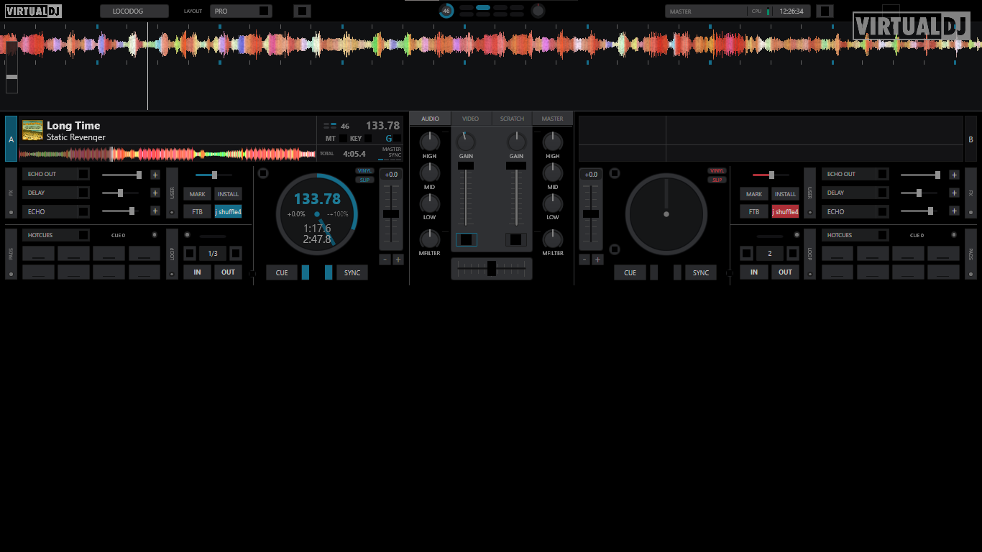The width and height of the screenshot is (982, 552).
Task: Nudge deck A pitch down with minus
Action: coord(385,259)
